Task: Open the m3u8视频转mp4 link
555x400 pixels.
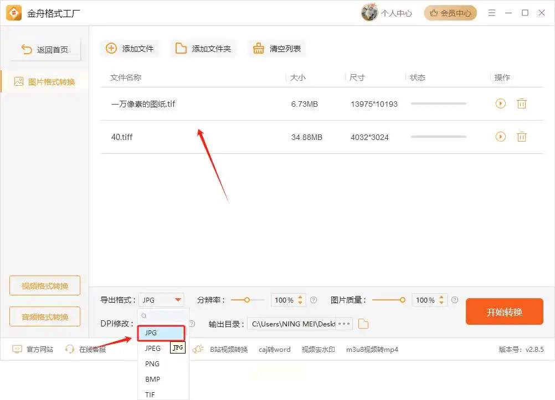Action: coord(372,350)
